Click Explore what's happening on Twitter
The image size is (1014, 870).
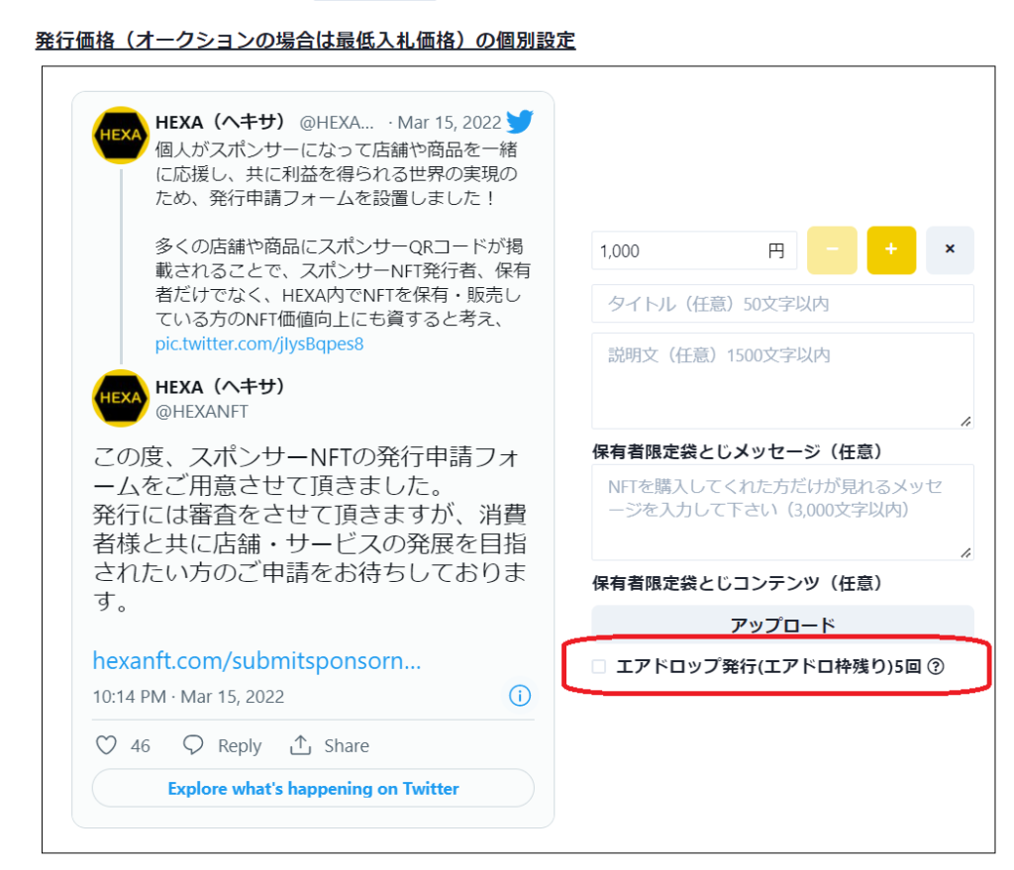(313, 789)
